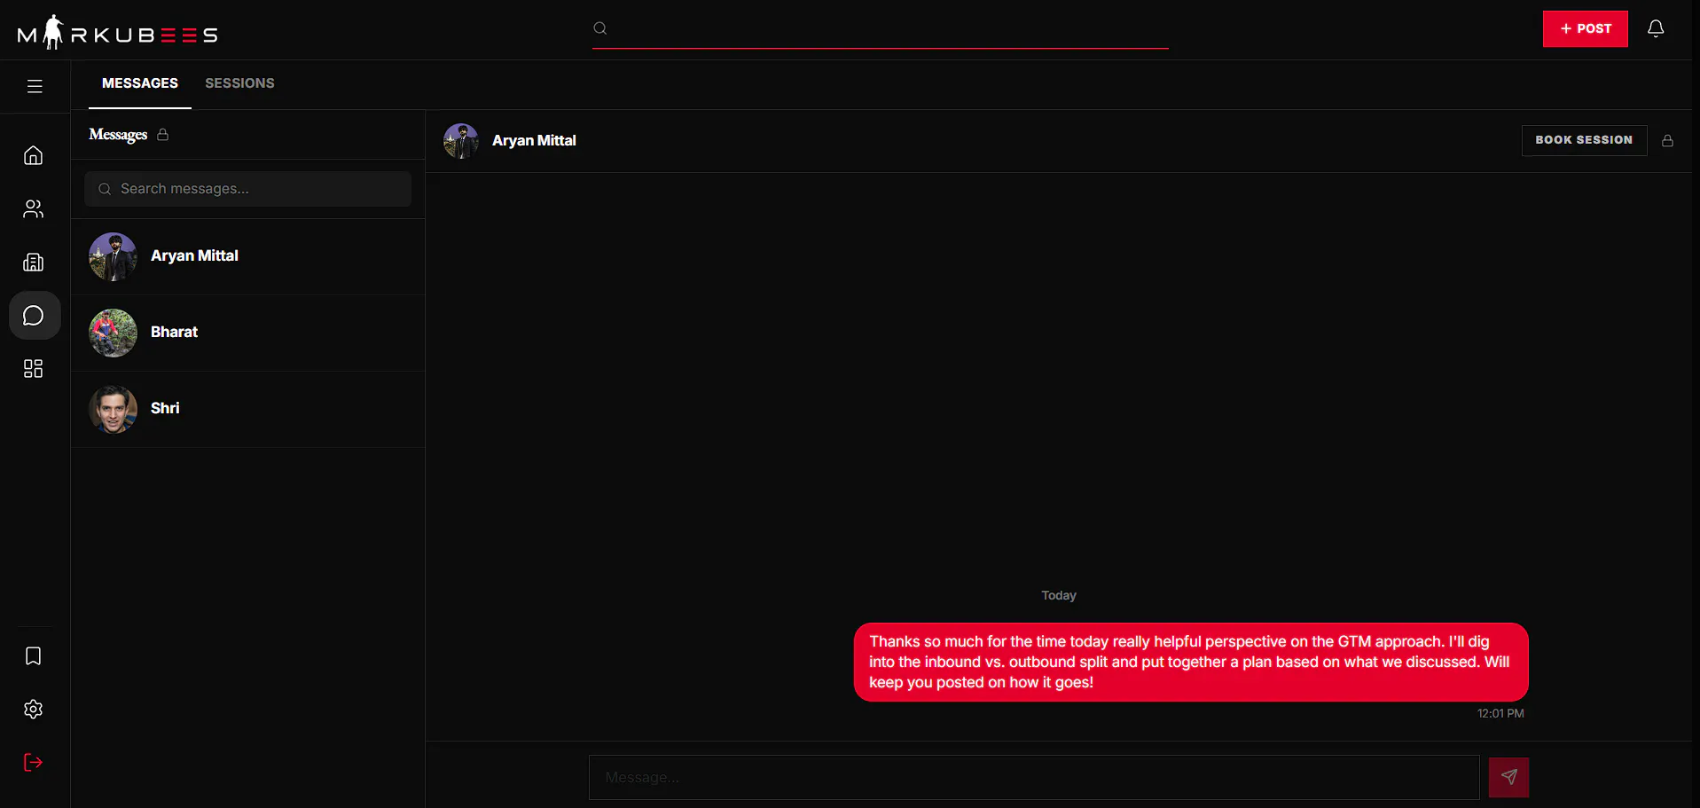Click Aryan Mittal name in chat header
This screenshot has width=1700, height=808.
534,141
